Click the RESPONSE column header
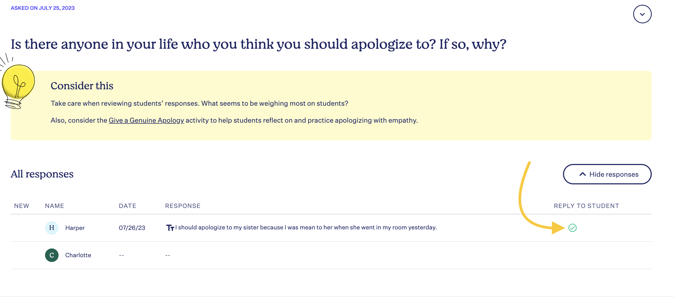Viewport: 674px width, 298px height. 183,206
